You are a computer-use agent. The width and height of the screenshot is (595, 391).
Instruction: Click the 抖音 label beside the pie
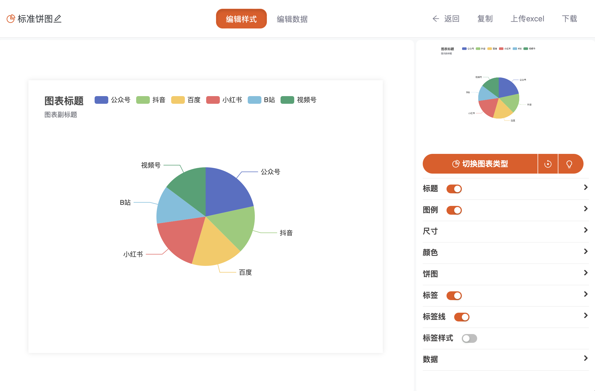point(286,233)
